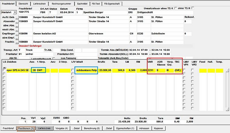The image size is (230, 133).
Task: Click the ADR Klasse cell 9
Action: 161,70
